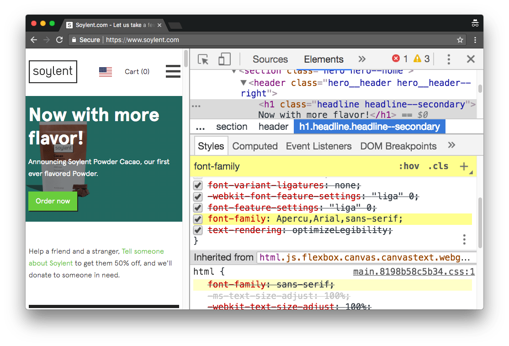Click the font-family filter input field
This screenshot has width=509, height=346.
(292, 166)
